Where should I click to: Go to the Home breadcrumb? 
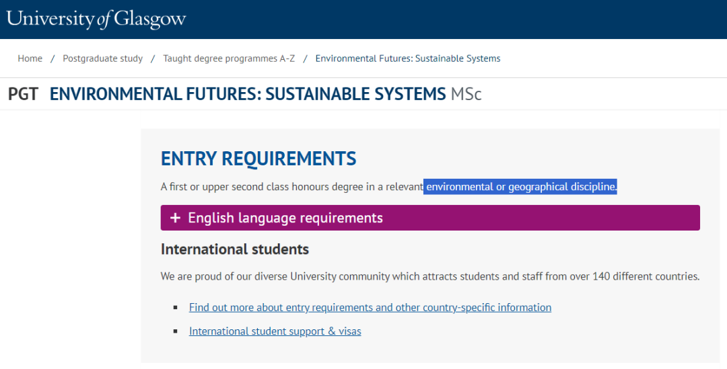tap(30, 58)
